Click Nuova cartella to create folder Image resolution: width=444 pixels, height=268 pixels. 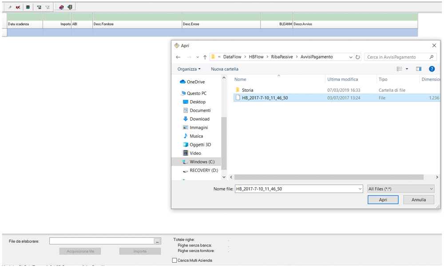(x=224, y=69)
